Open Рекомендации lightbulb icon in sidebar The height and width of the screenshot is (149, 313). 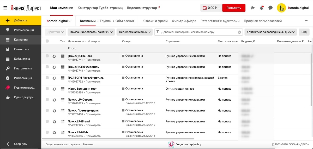pos(8,30)
